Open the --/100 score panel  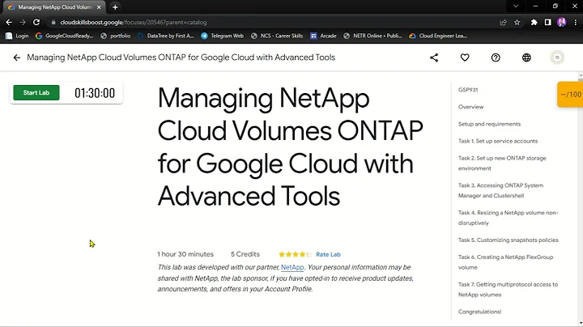click(570, 95)
